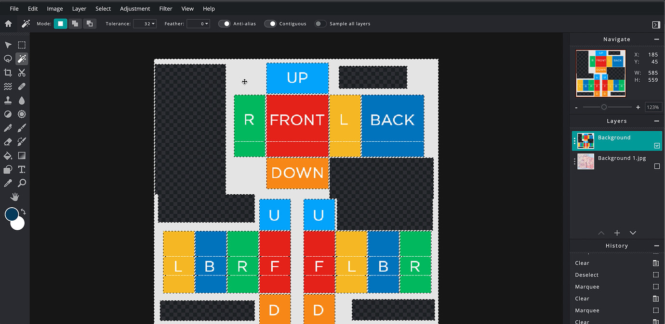
Task: Open the Feather value dropdown
Action: [199, 24]
